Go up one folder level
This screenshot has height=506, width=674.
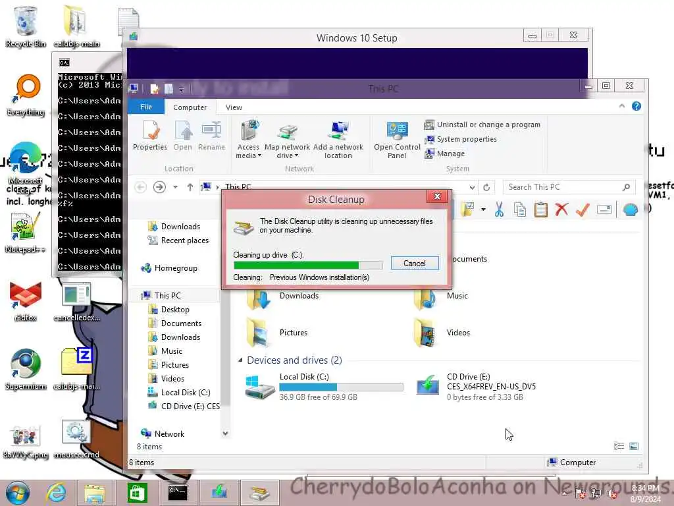coord(190,187)
